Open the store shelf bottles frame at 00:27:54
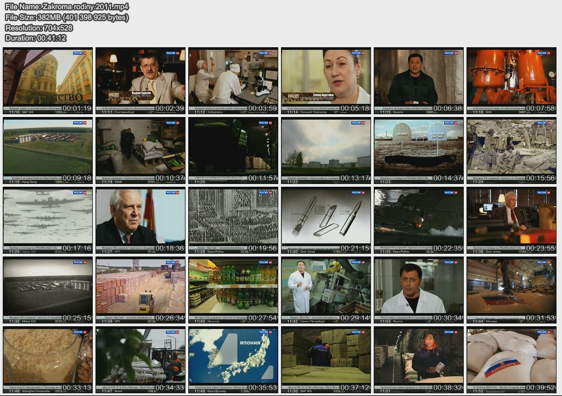Viewport: 562px width, 396px height. pyautogui.click(x=233, y=290)
